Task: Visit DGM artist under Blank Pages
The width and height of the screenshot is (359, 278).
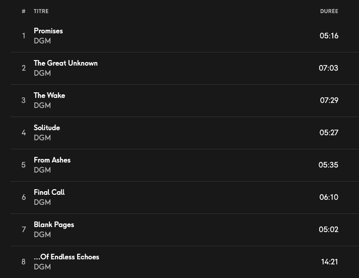Action: pyautogui.click(x=42, y=235)
